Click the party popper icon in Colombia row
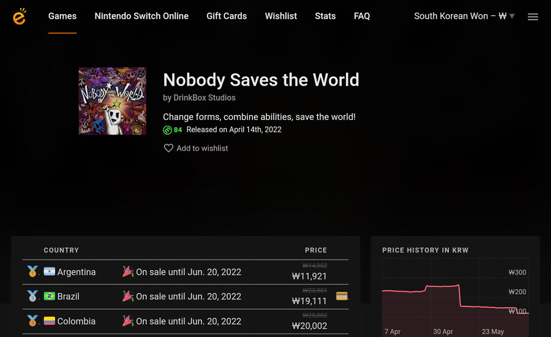 click(128, 320)
